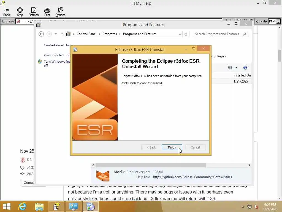282x212 pixels.
Task: Click the HTML Help scrollbar up arrow
Action: pos(279,28)
